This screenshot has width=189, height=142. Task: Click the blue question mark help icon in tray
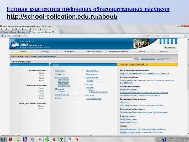coord(164,140)
